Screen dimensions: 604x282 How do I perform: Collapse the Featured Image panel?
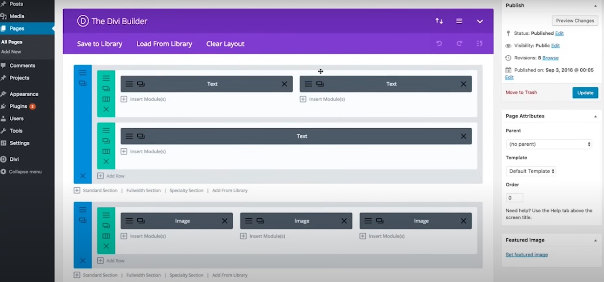click(596, 240)
